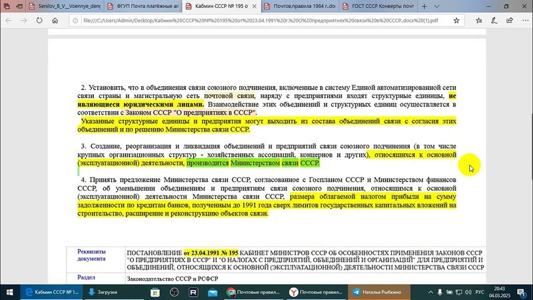The height and width of the screenshot is (300, 533).
Task: Open Edge Кабмин СССР taskbar item
Action: pos(52,292)
